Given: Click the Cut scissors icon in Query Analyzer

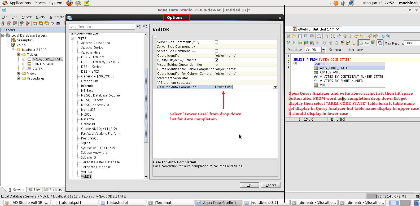Looking at the screenshot, I should [x=339, y=36].
